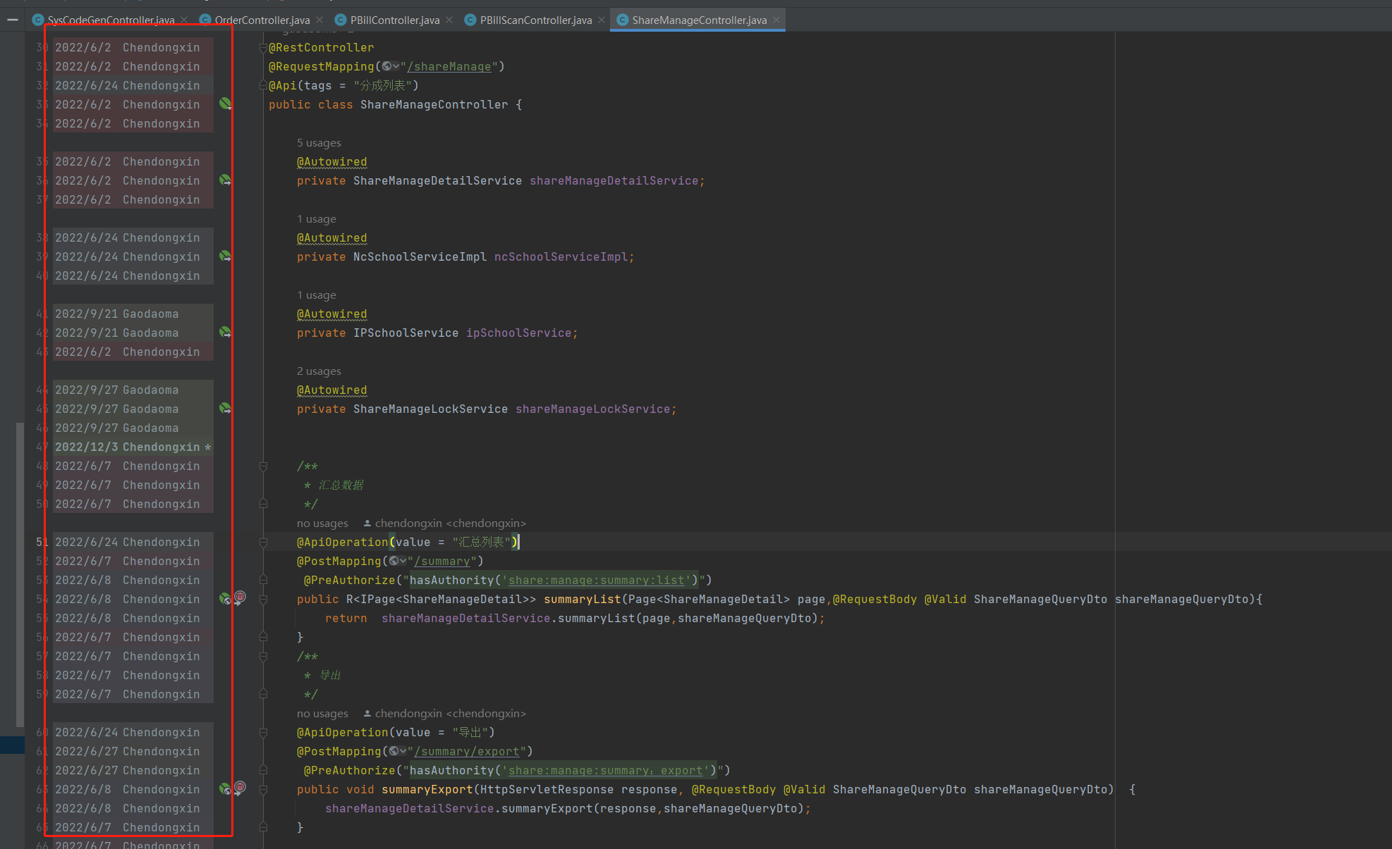
Task: Click left panel vertical scrollbar thumb
Action: [x=20, y=574]
